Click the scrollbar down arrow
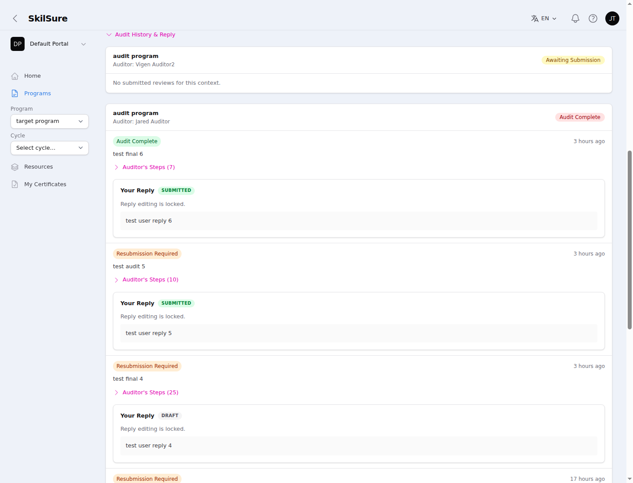633x483 pixels. click(629, 479)
